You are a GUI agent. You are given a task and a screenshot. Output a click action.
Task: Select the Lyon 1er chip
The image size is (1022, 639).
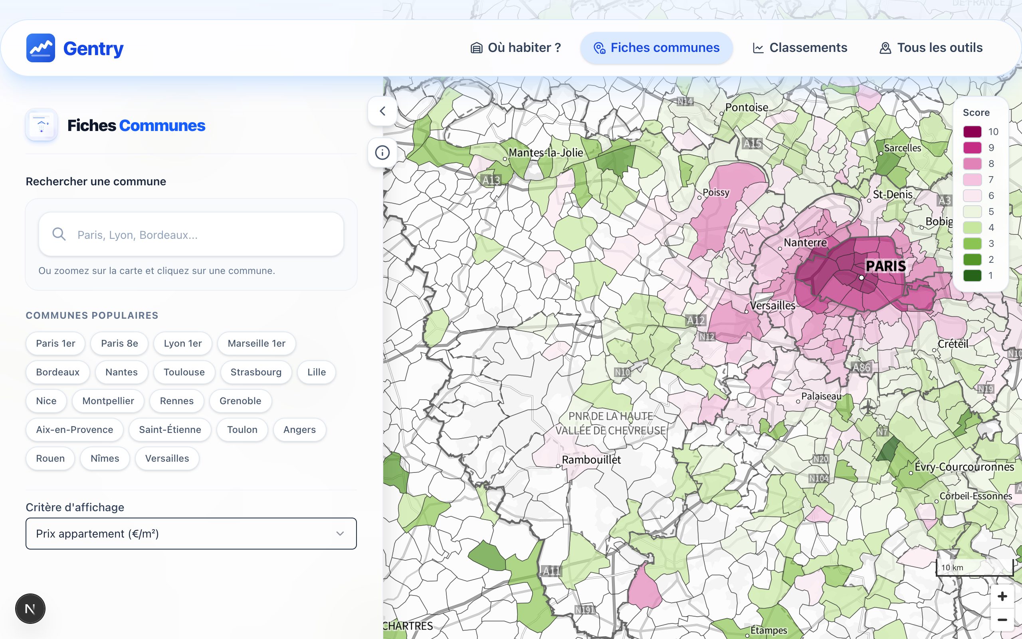183,343
